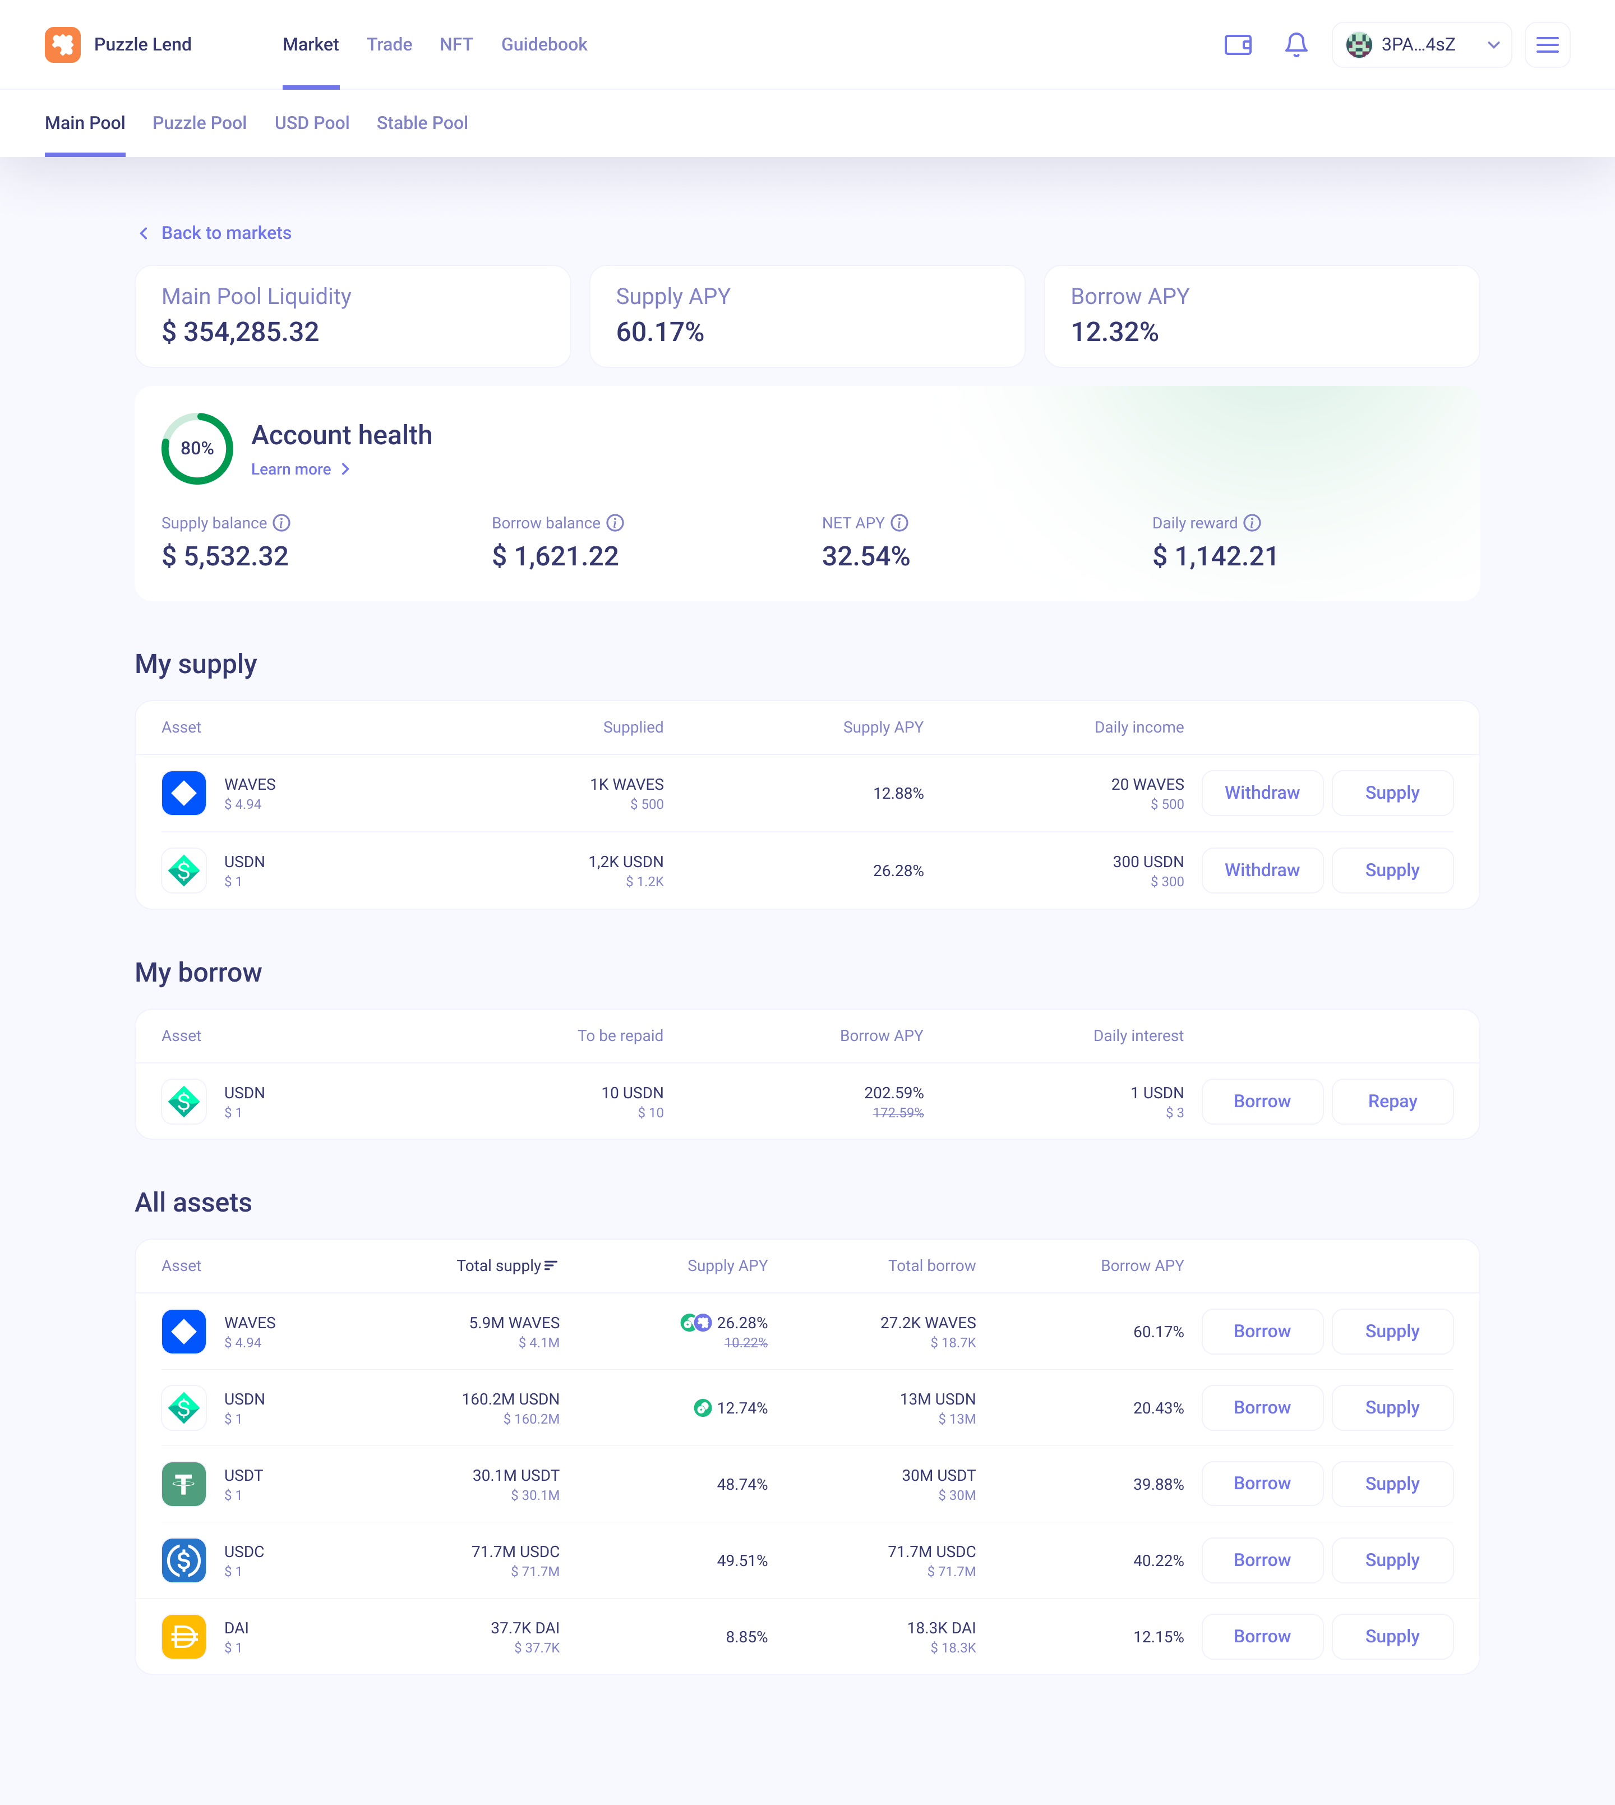Image resolution: width=1615 pixels, height=1805 pixels.
Task: Click the Puzzle Lend logo
Action: 63,44
